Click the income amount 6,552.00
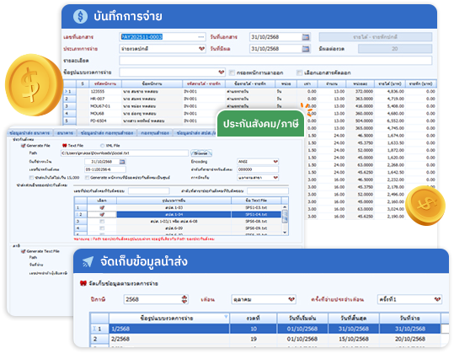This screenshot has height=354, width=454. tap(396, 121)
